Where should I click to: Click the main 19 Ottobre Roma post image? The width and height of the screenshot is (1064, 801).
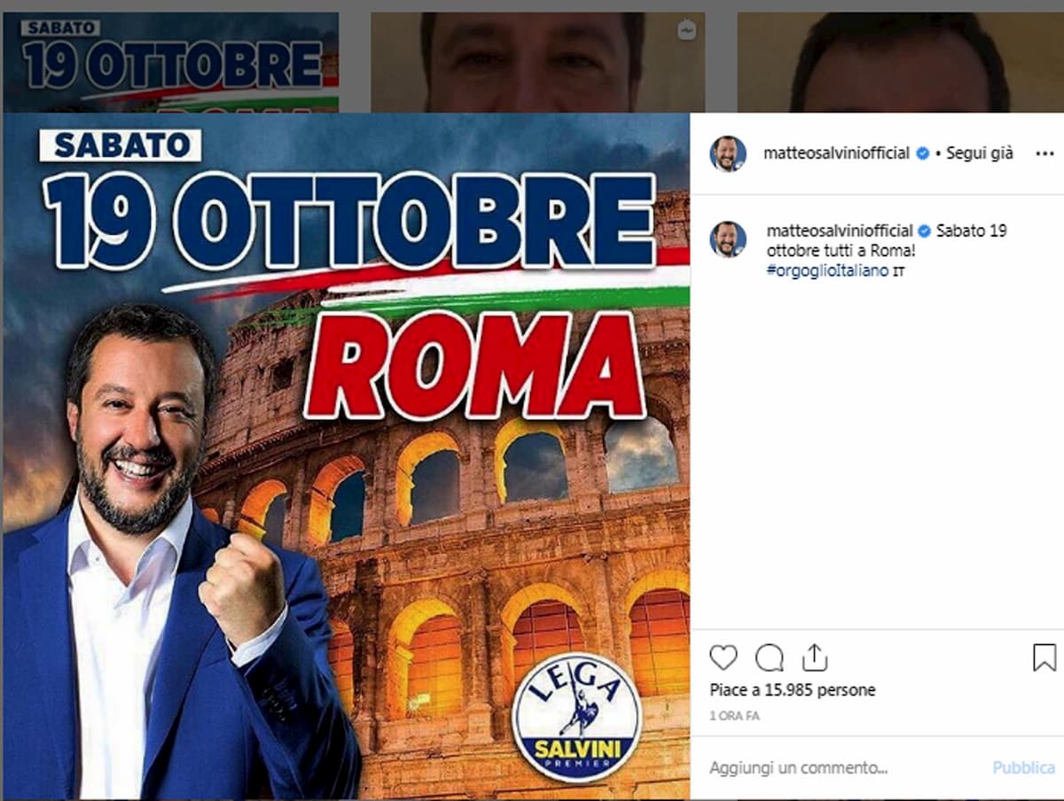[347, 456]
